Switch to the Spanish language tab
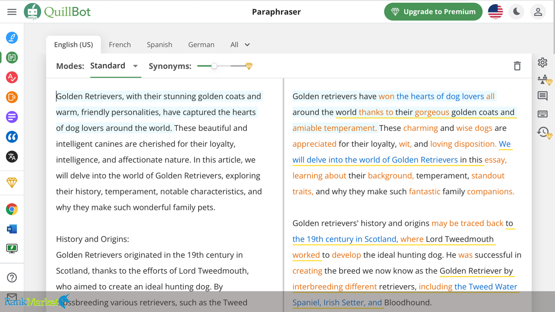The width and height of the screenshot is (555, 312). pos(159,45)
